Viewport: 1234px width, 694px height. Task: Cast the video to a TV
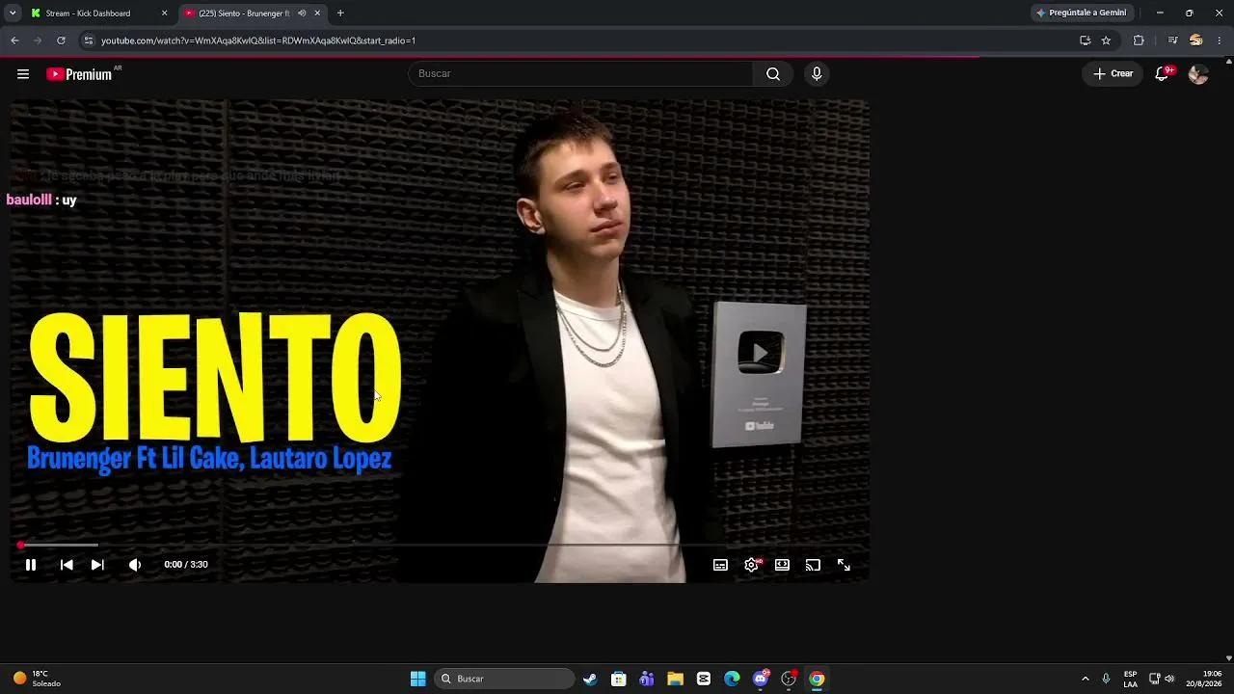(813, 565)
